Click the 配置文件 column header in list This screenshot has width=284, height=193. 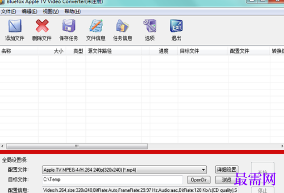pyautogui.click(x=249, y=51)
